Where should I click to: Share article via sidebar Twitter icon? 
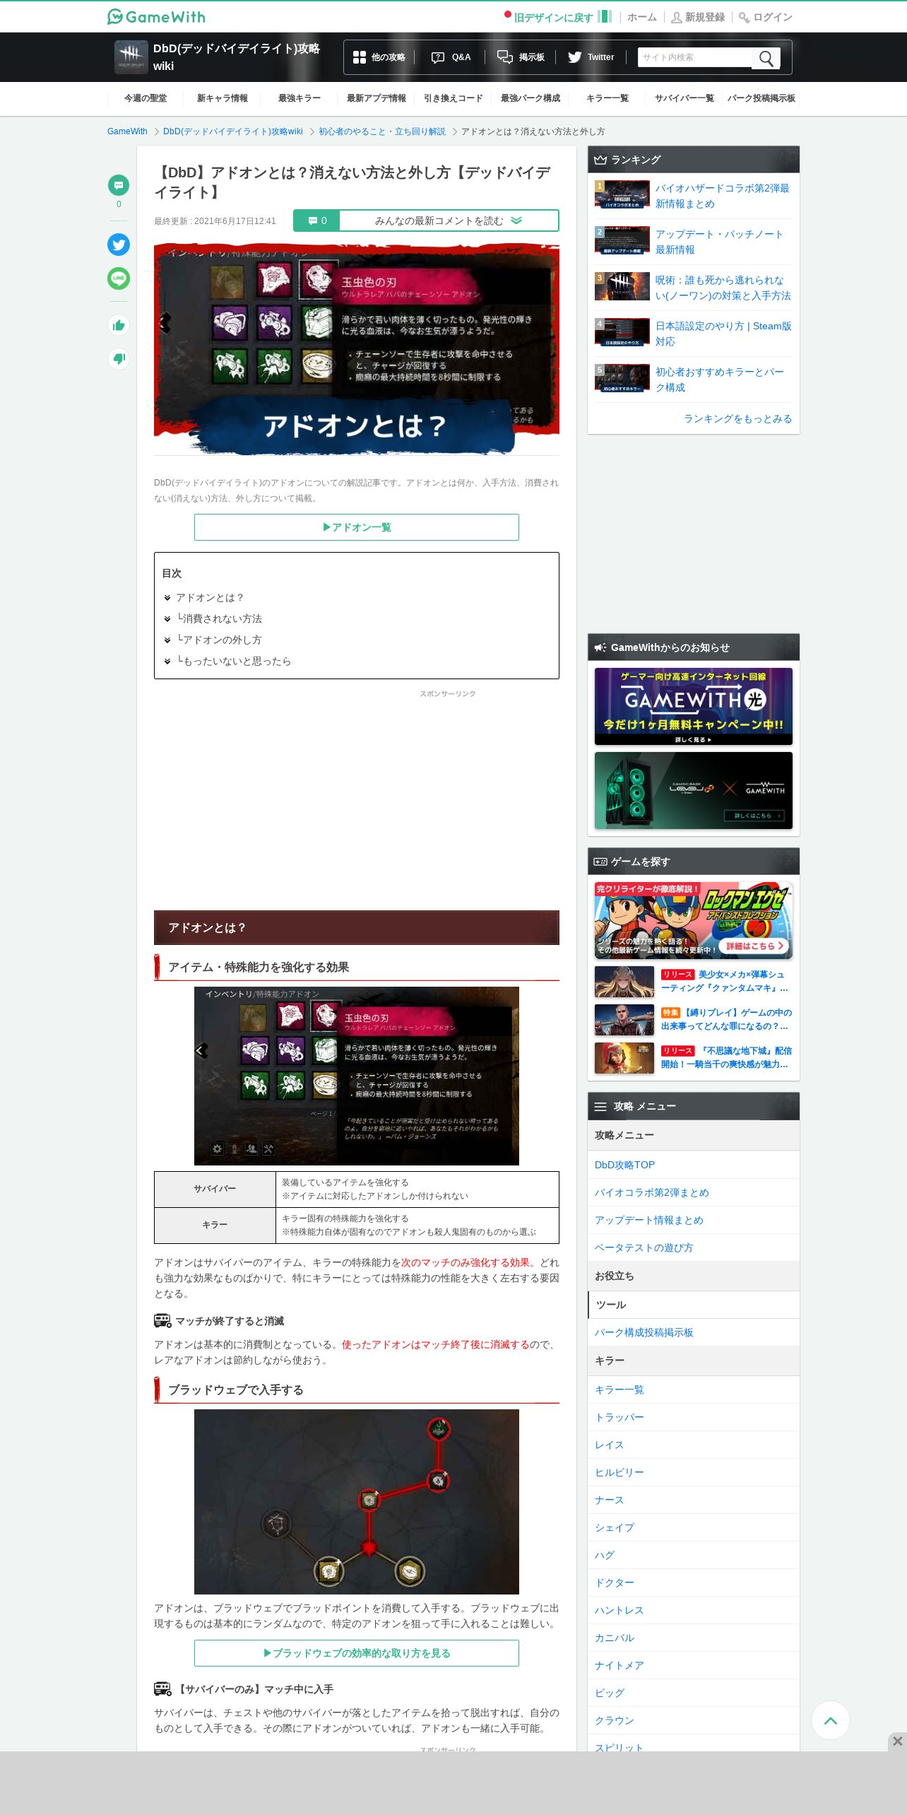pos(119,245)
